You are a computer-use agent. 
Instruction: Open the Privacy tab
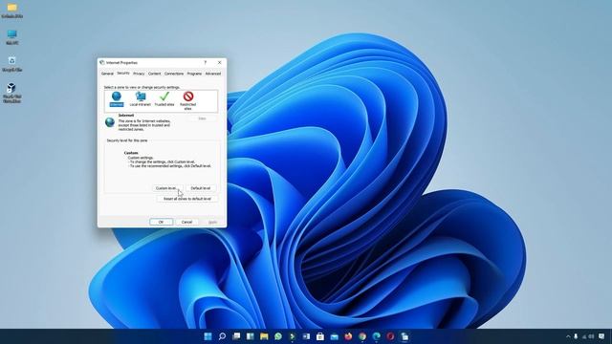click(x=139, y=74)
